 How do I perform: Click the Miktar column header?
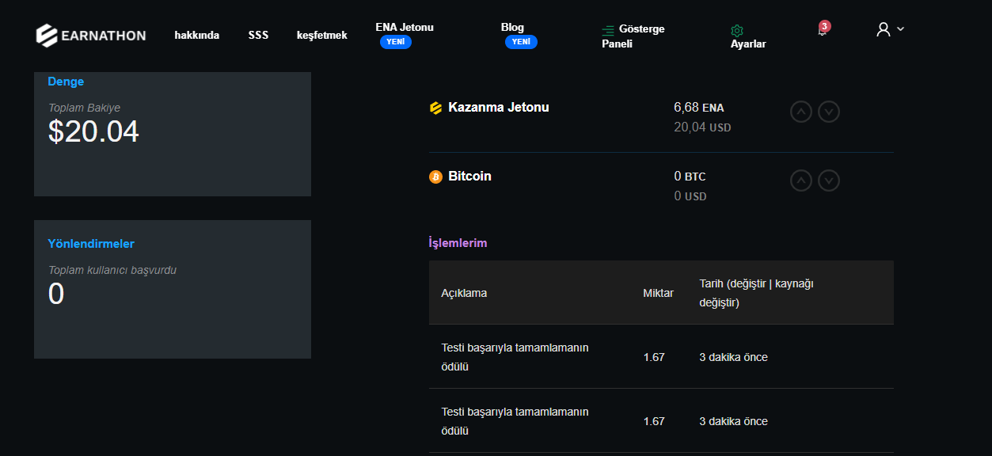point(658,293)
